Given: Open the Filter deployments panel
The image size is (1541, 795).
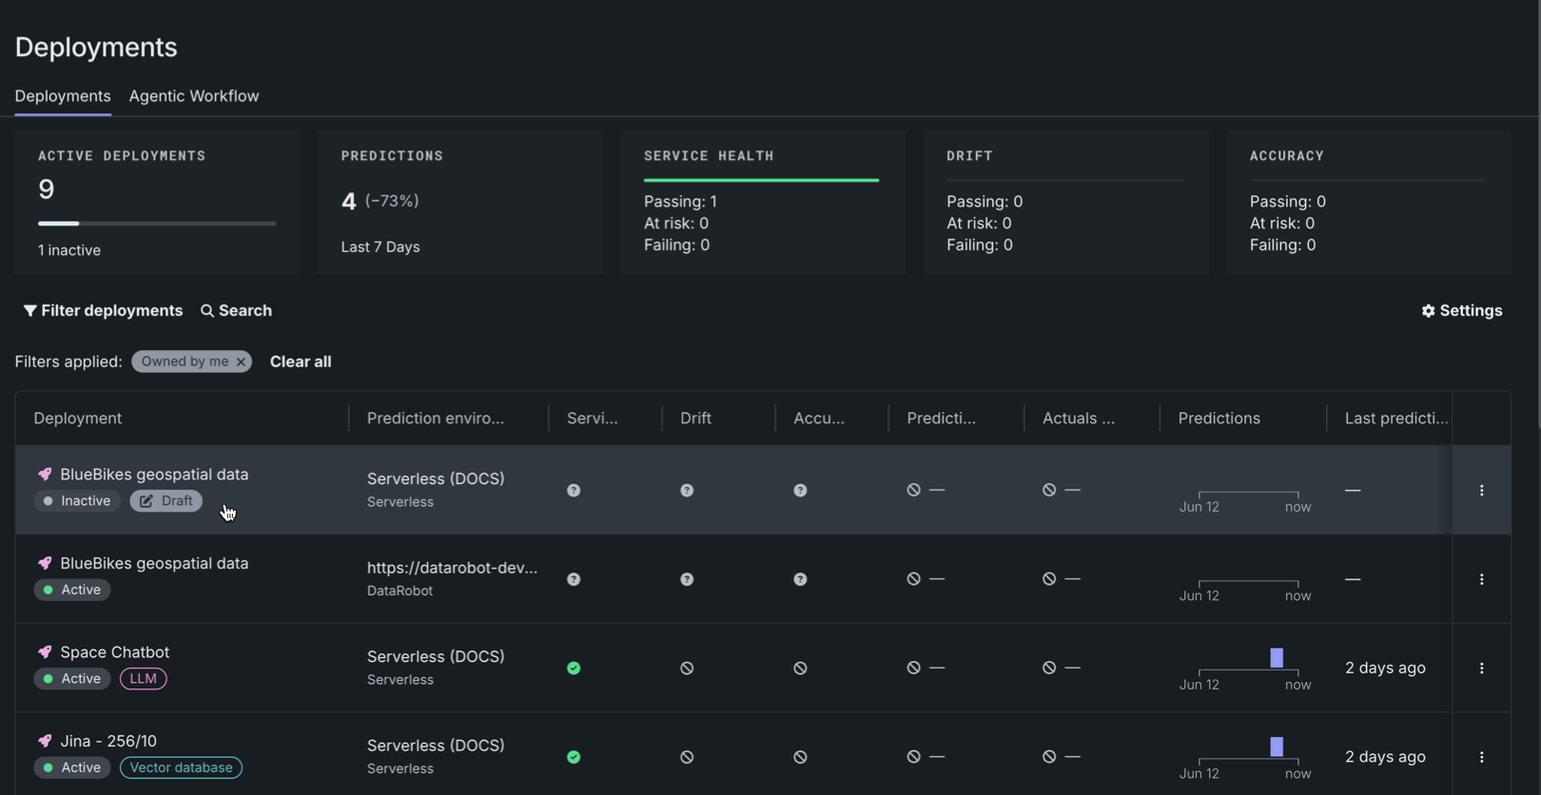Looking at the screenshot, I should point(103,311).
